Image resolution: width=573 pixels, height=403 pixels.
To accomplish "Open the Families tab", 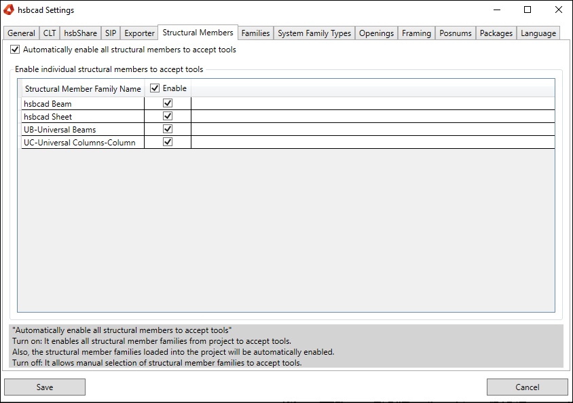I will click(x=255, y=33).
